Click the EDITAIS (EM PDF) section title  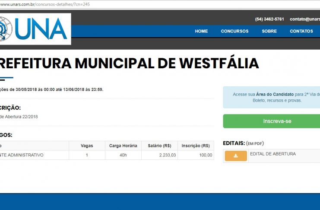coord(243,143)
